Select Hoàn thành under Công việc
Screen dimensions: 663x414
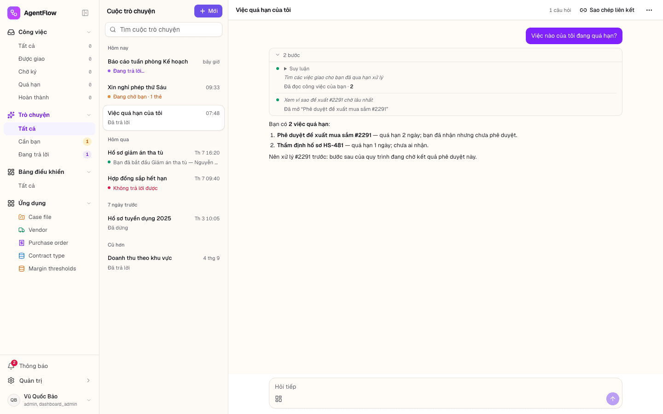50,98
